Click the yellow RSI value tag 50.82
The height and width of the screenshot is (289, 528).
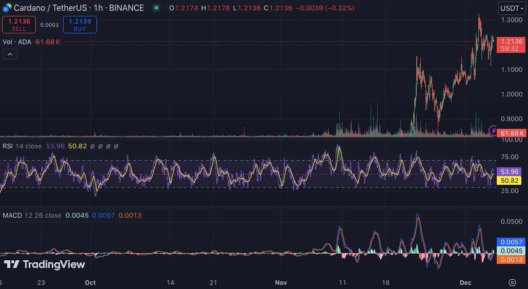point(511,181)
